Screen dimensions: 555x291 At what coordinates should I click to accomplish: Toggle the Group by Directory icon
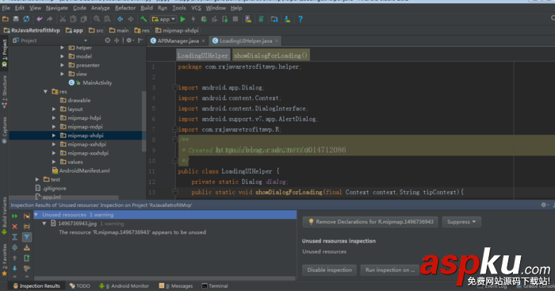[26, 227]
